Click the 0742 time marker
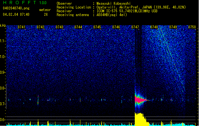Image resolution: width=199 pixels, height=126 pixels. 40,27
